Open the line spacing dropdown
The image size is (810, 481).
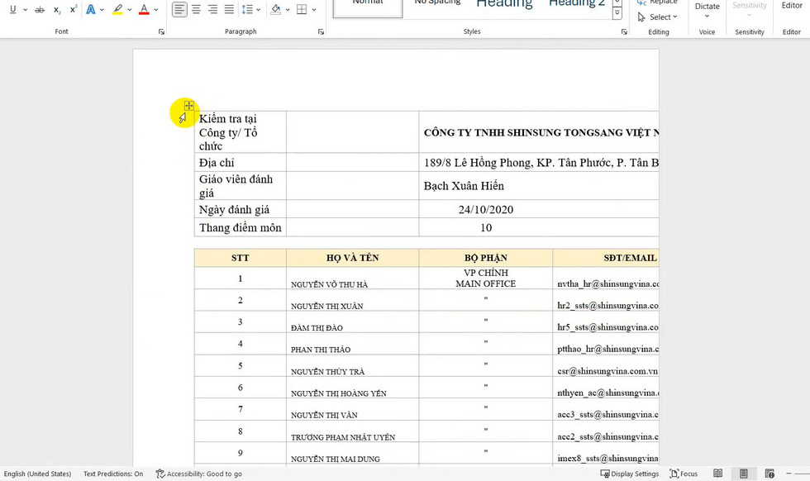250,10
